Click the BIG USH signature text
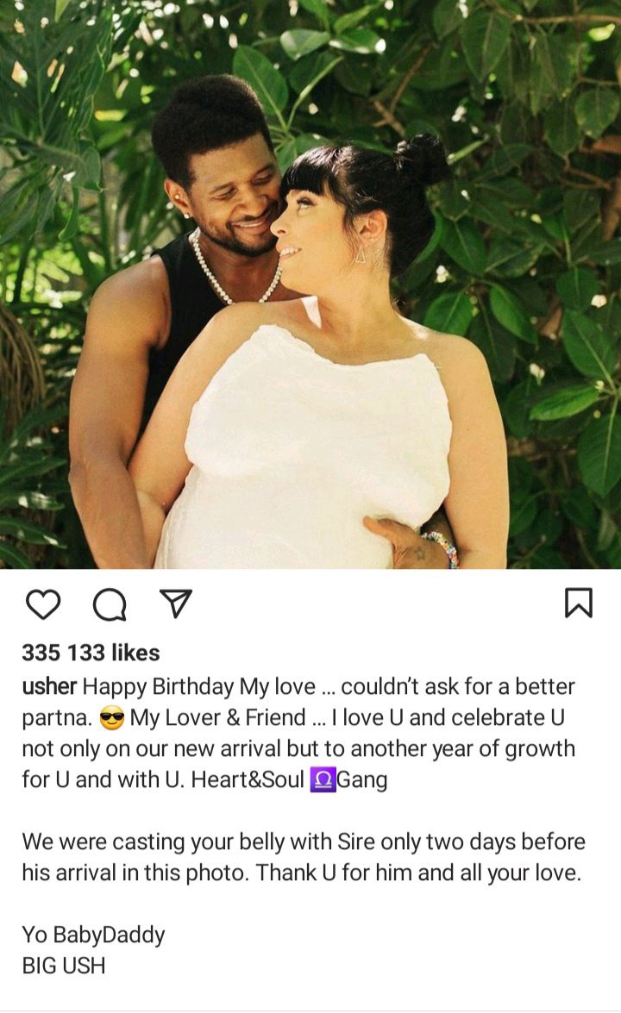 click(63, 966)
